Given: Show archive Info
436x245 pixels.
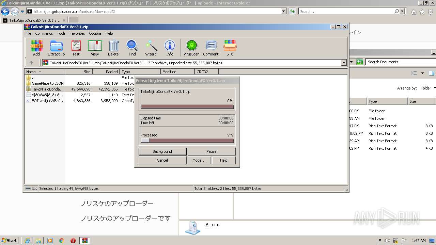Looking at the screenshot, I should (170, 48).
